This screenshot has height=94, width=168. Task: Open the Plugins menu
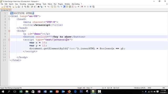tap(60, 4)
